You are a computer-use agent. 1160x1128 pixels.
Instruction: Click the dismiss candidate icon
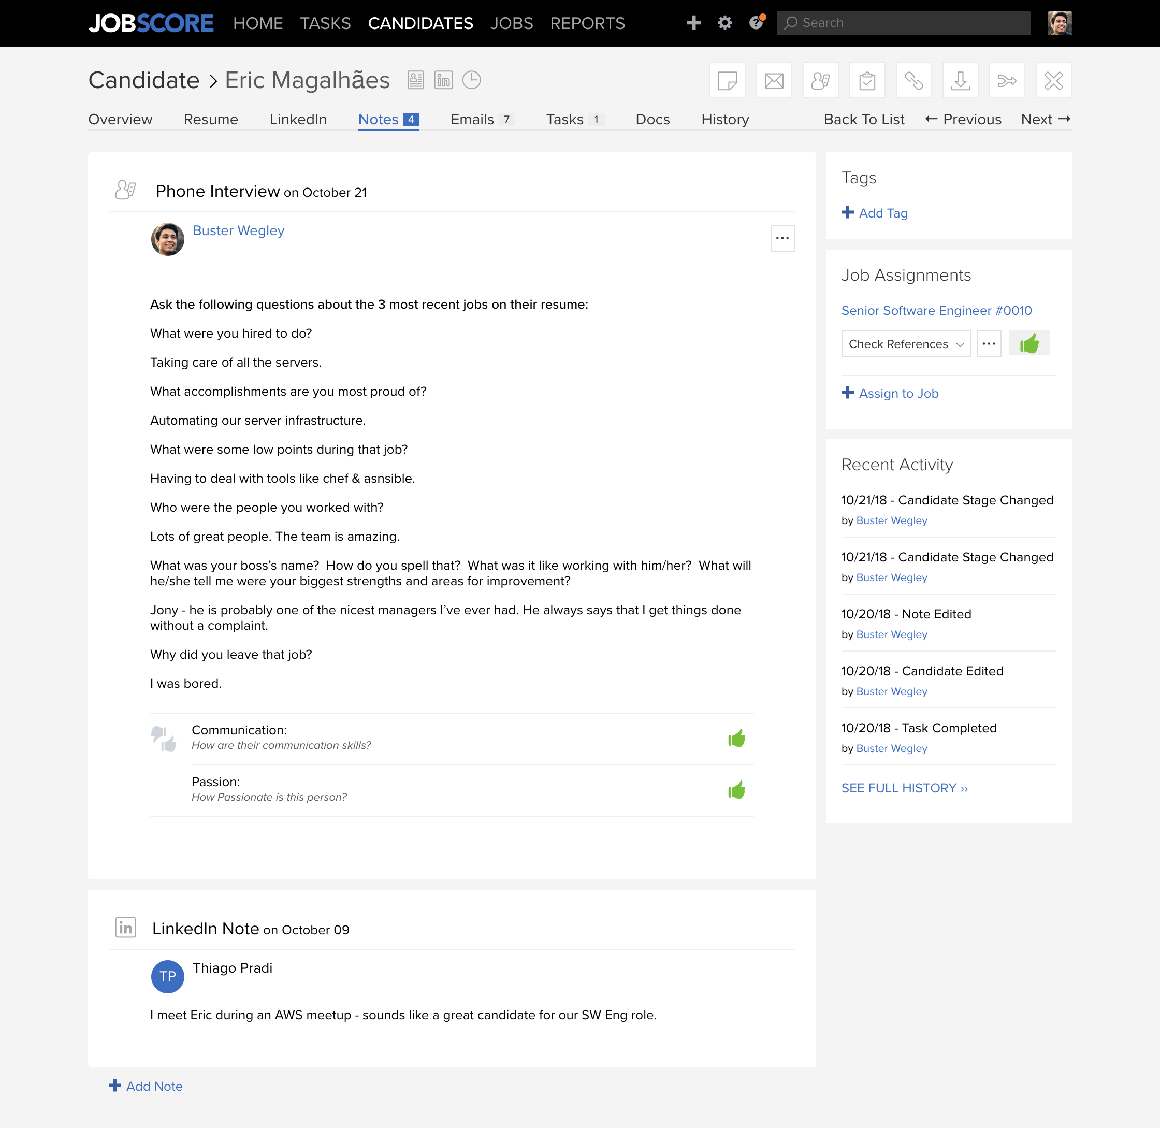coord(1052,80)
